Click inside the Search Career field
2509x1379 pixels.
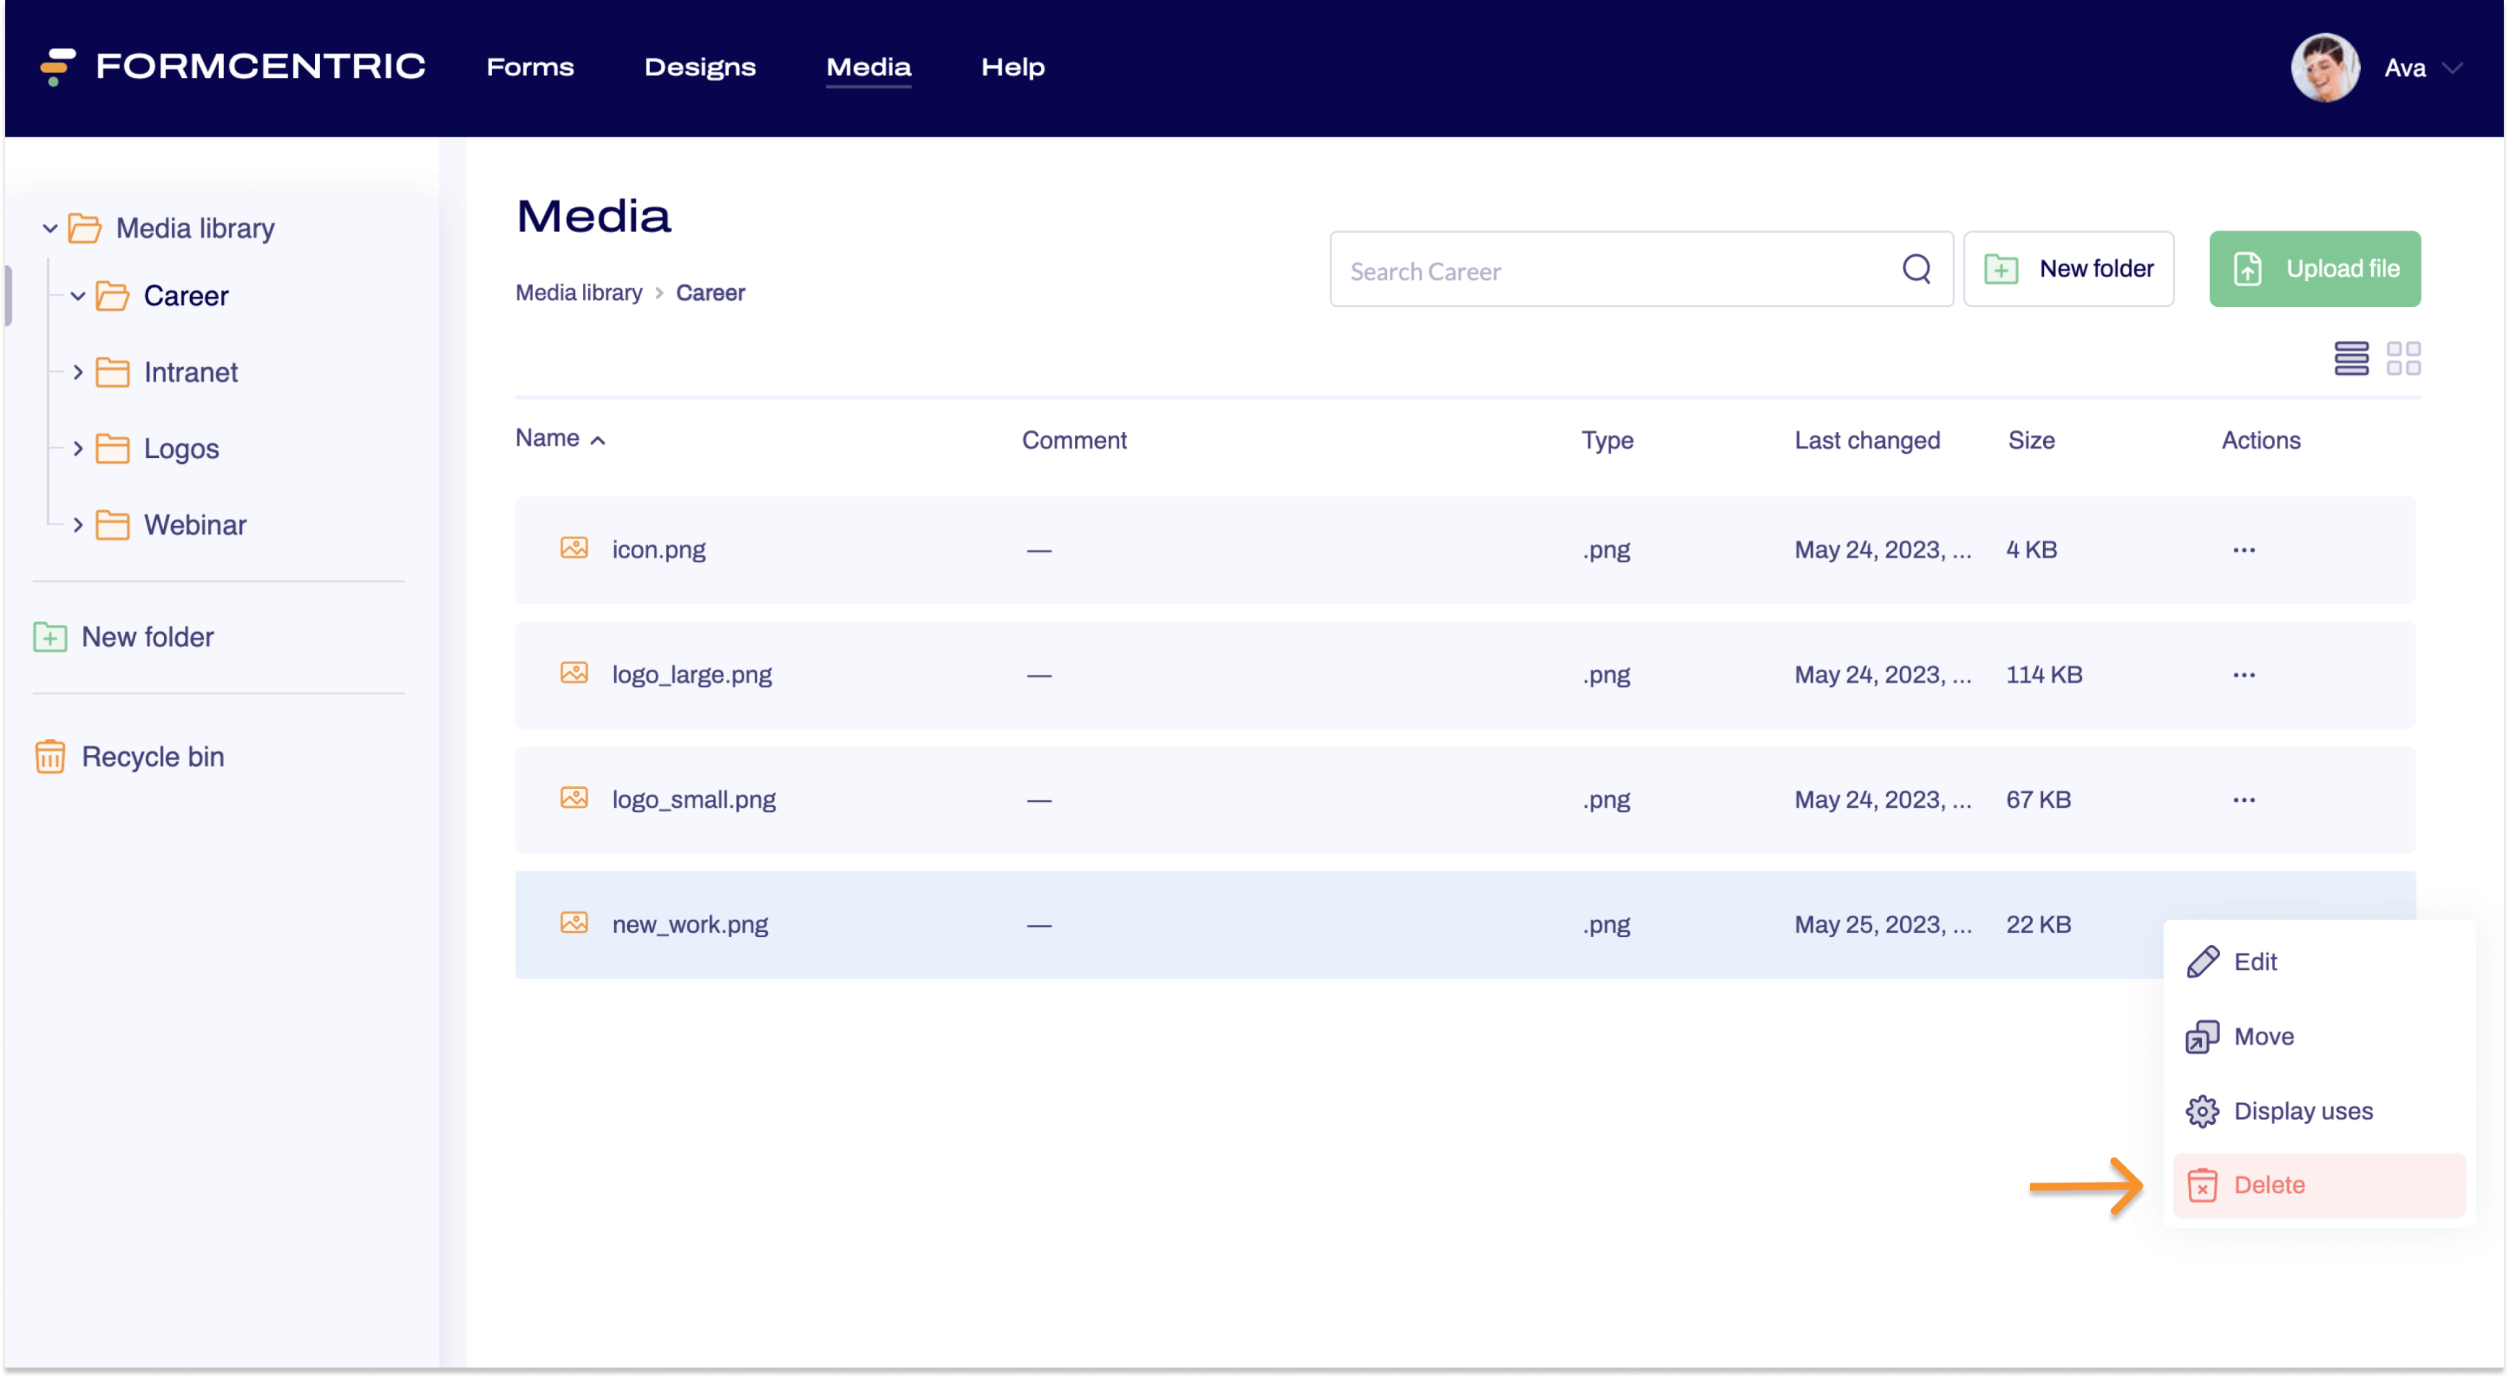coord(1558,270)
